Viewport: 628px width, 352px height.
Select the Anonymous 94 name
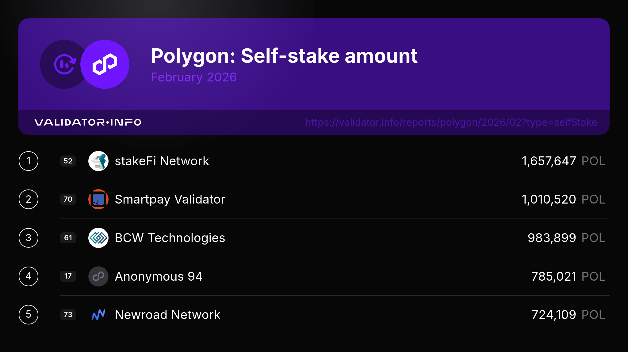[159, 276]
